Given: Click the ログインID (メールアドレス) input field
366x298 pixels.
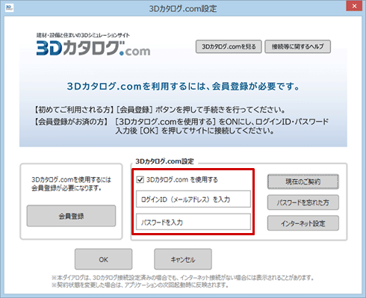Looking at the screenshot, I should pos(193,199).
